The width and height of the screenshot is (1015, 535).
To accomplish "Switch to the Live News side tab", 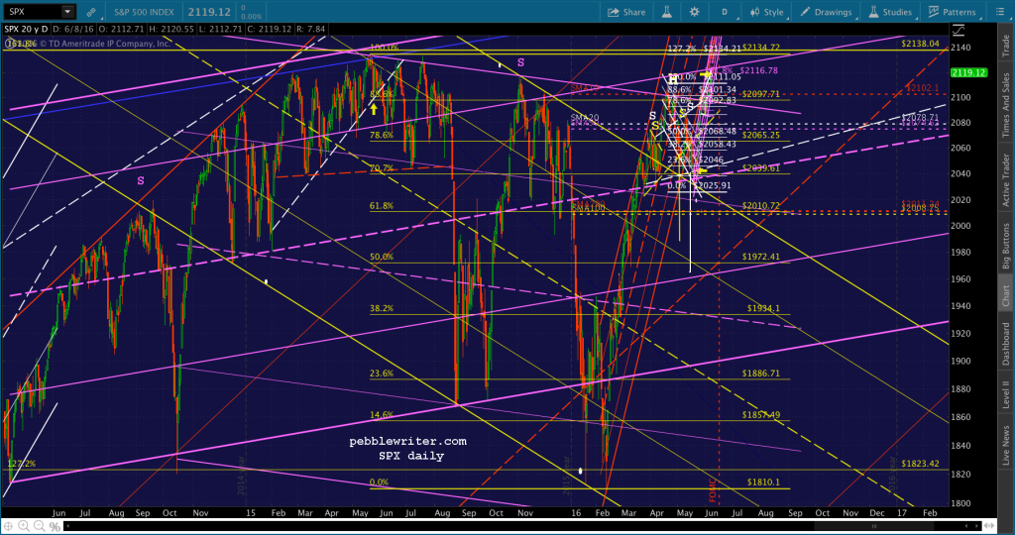I will pos(1005,445).
